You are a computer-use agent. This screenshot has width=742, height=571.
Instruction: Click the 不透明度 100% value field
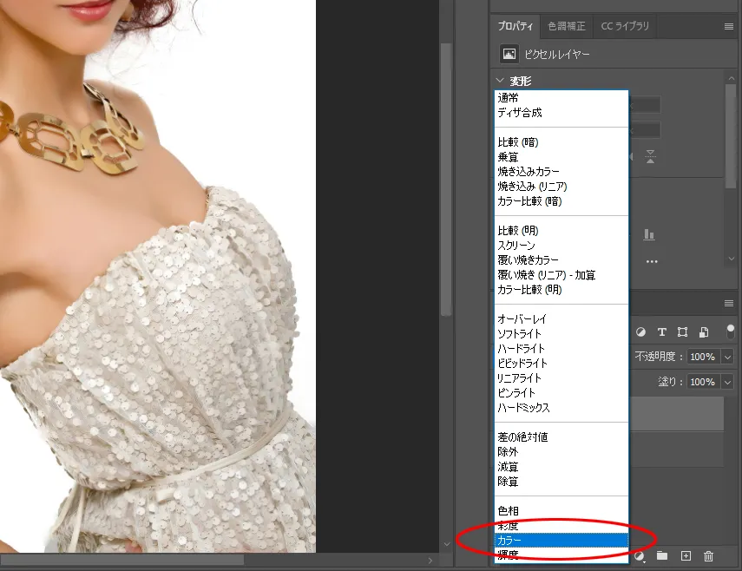[x=701, y=357]
